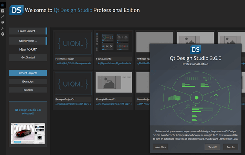
Task: Select the Design mode pencil icon
Action: pos(3,17)
